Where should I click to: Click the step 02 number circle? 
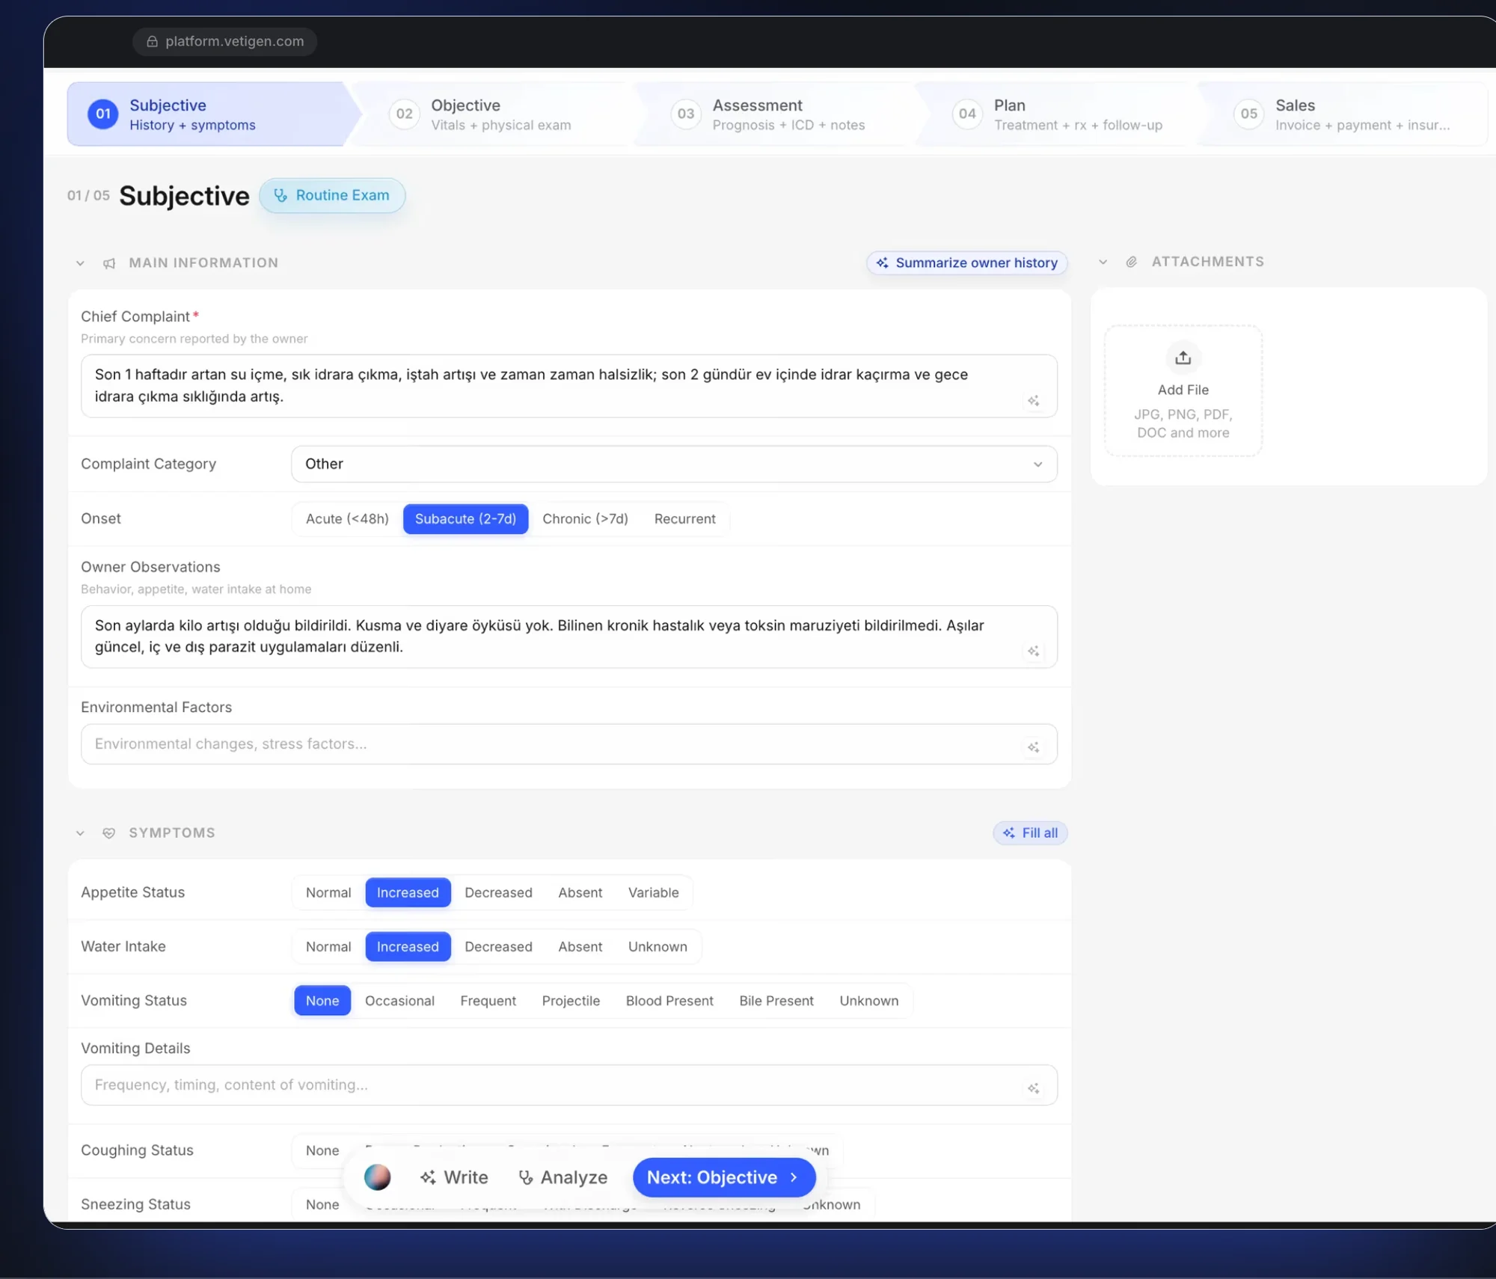(405, 114)
